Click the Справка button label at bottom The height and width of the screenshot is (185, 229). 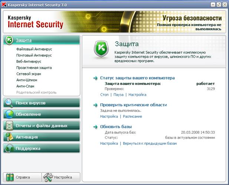23,177
